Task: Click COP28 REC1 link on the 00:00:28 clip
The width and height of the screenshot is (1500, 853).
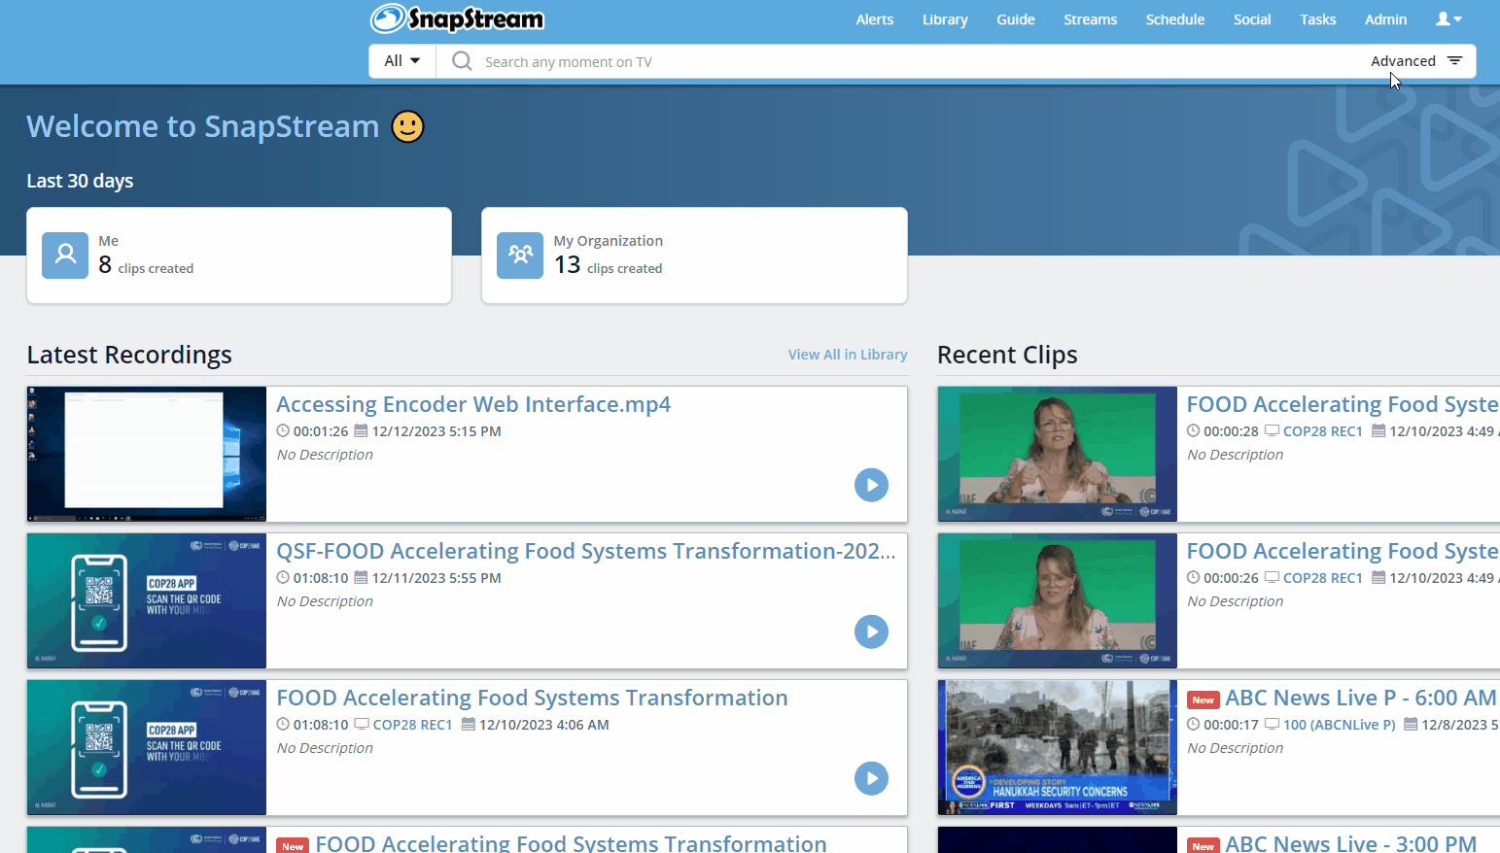Action: click(x=1322, y=431)
